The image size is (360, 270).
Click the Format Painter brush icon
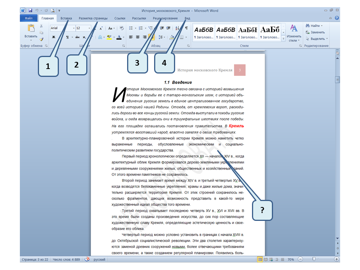coord(42,39)
